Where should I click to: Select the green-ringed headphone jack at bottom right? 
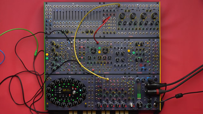pyautogui.click(x=149, y=105)
